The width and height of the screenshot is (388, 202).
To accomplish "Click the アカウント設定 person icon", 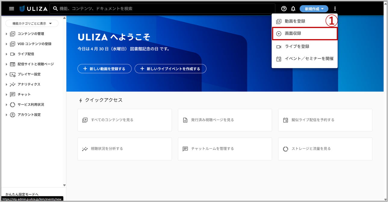I will click(13, 115).
